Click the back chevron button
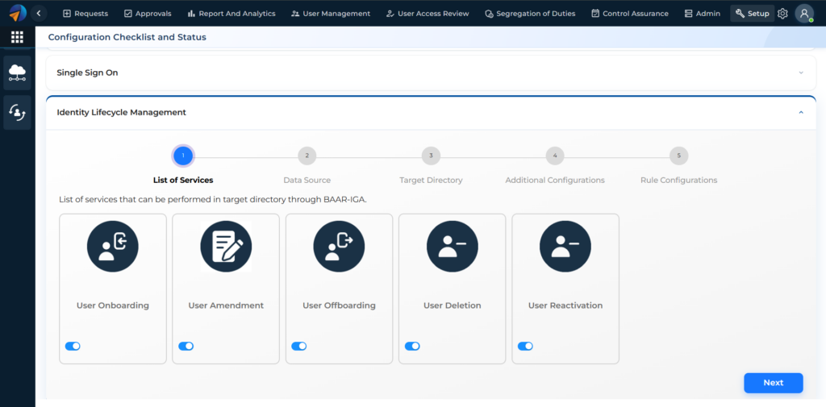Screen dimensions: 826x407 39,13
